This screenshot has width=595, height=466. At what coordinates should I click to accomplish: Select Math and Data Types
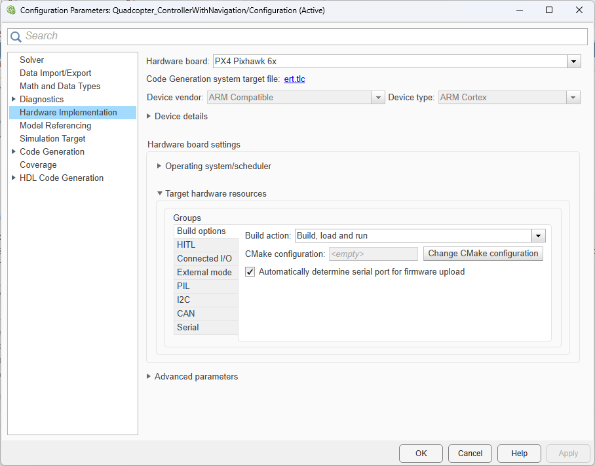(x=60, y=86)
